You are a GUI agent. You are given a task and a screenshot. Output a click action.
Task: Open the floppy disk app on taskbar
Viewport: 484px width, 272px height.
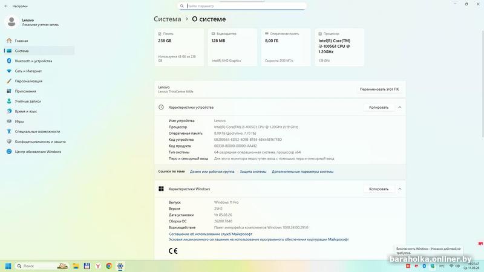click(x=87, y=266)
